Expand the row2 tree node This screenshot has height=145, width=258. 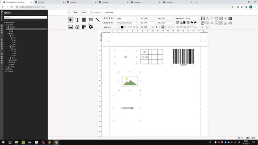tap(9, 58)
